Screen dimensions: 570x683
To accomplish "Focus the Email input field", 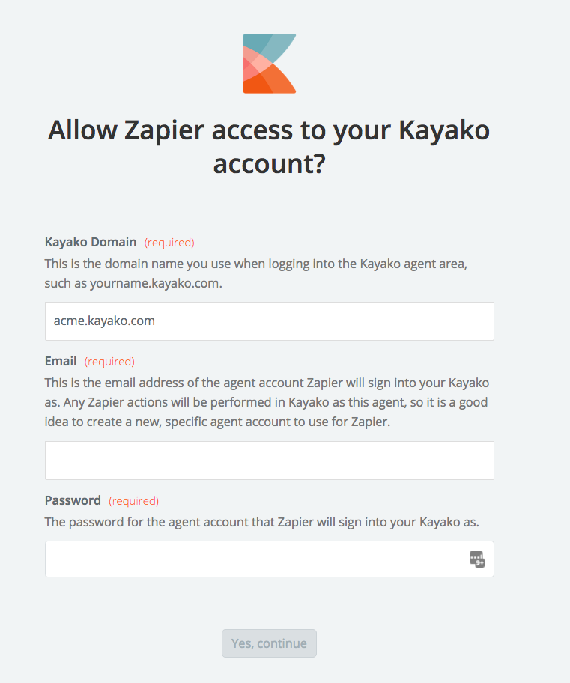I will point(270,461).
